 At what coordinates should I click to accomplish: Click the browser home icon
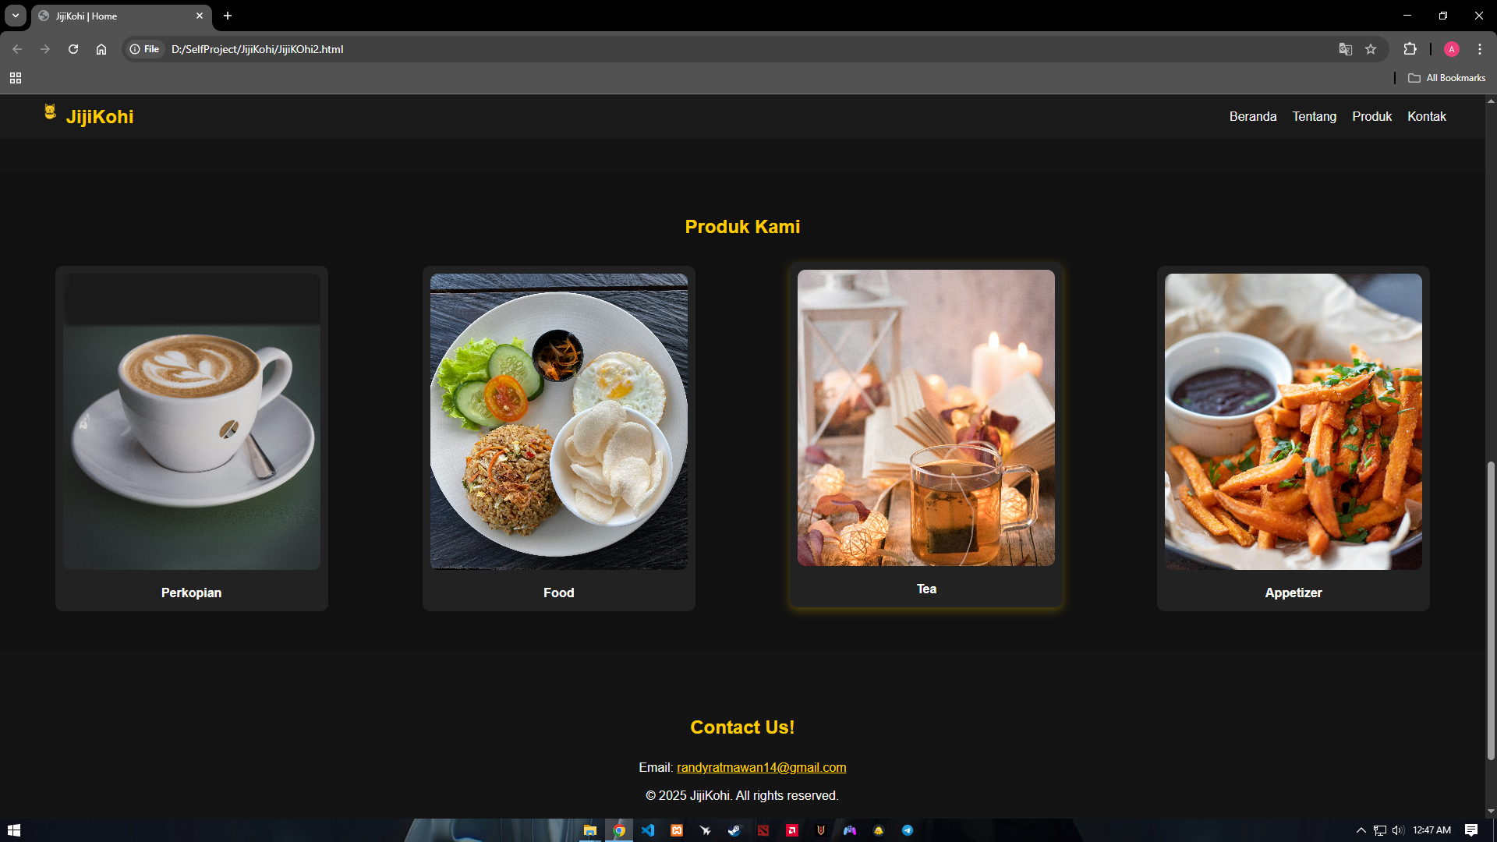coord(101,49)
